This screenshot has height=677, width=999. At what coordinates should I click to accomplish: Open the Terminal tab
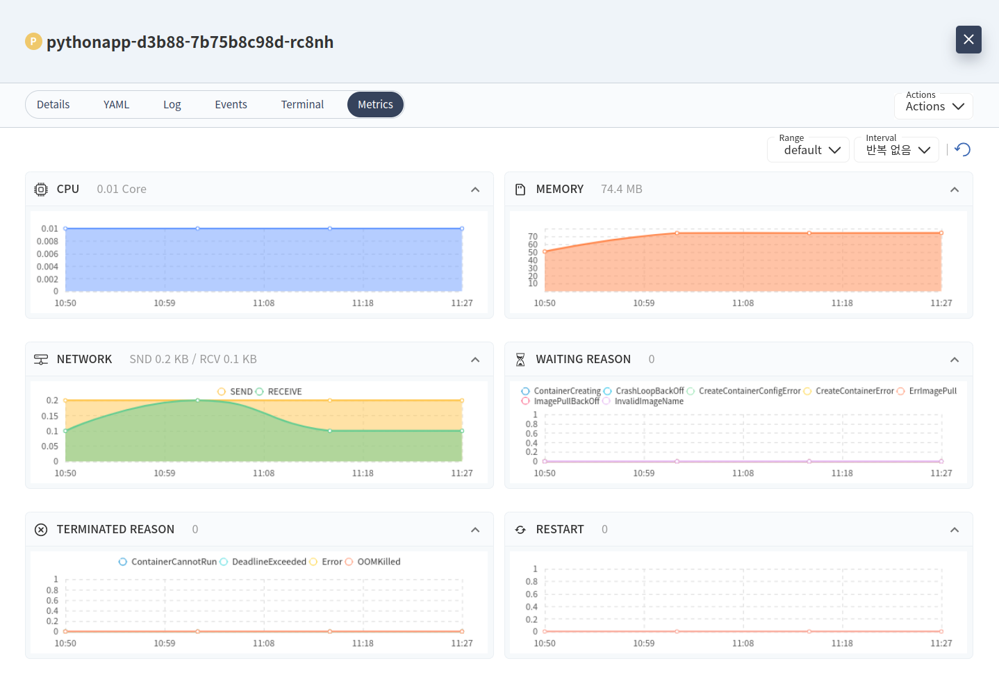[x=302, y=105]
